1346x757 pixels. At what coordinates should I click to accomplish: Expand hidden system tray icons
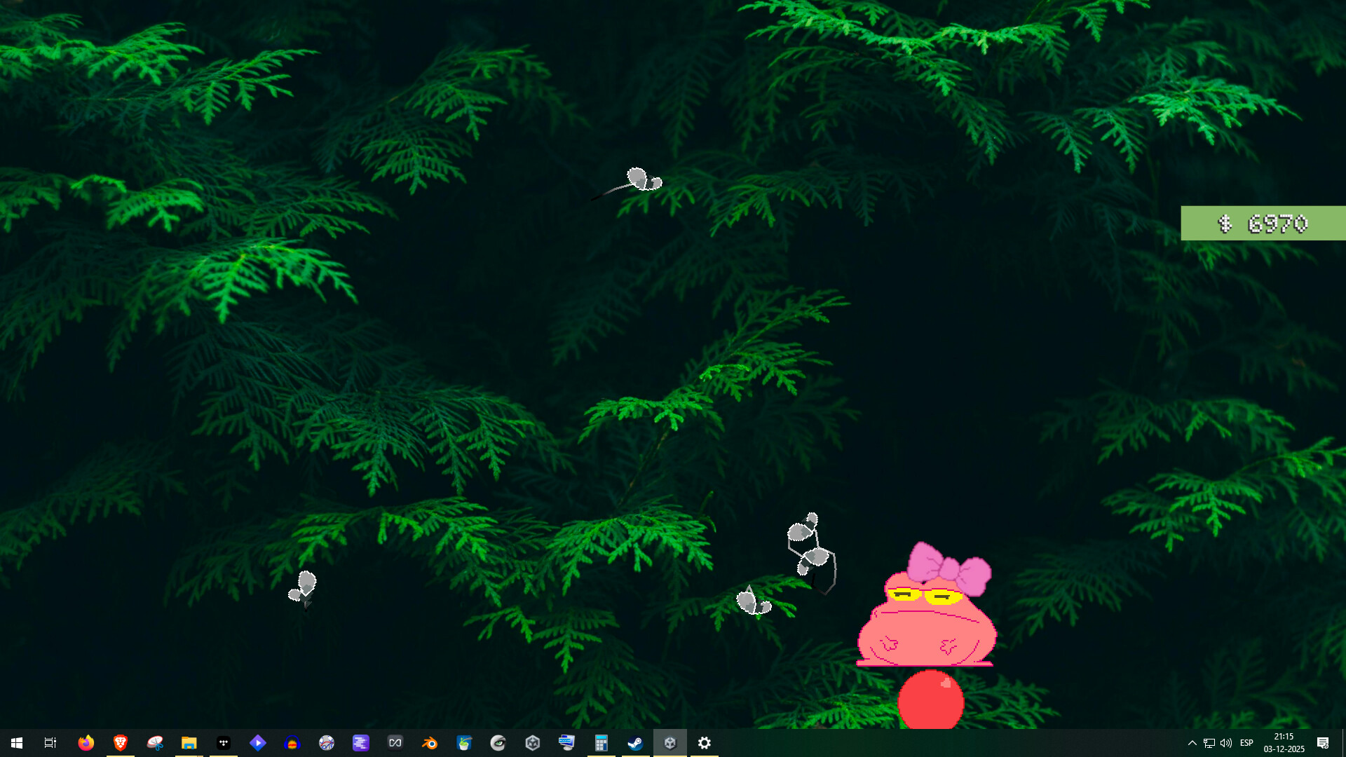click(x=1192, y=743)
